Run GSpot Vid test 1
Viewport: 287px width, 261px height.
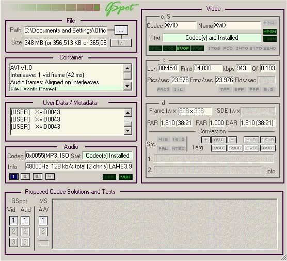point(14,221)
